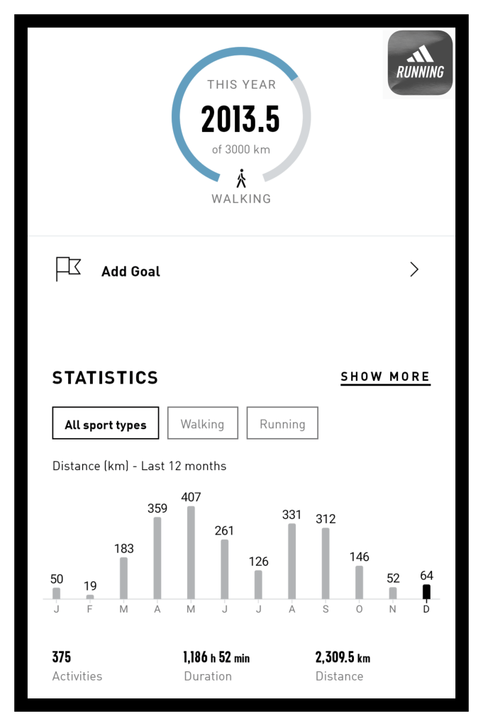Tap the September bar showing 312
Image resolution: width=483 pixels, height=726 pixels.
coord(326,563)
